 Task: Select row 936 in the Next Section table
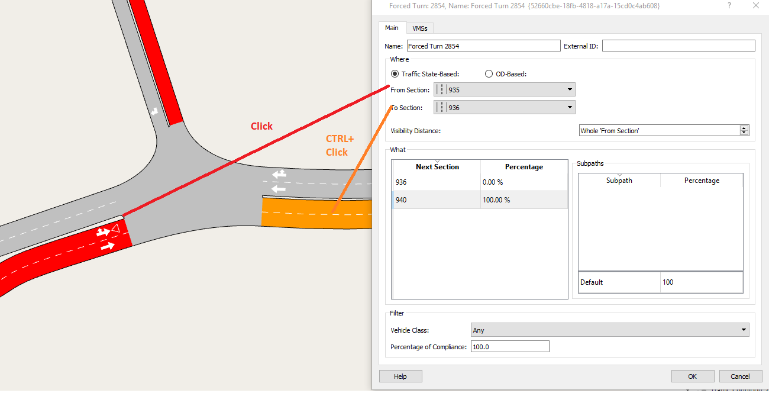[x=436, y=182]
